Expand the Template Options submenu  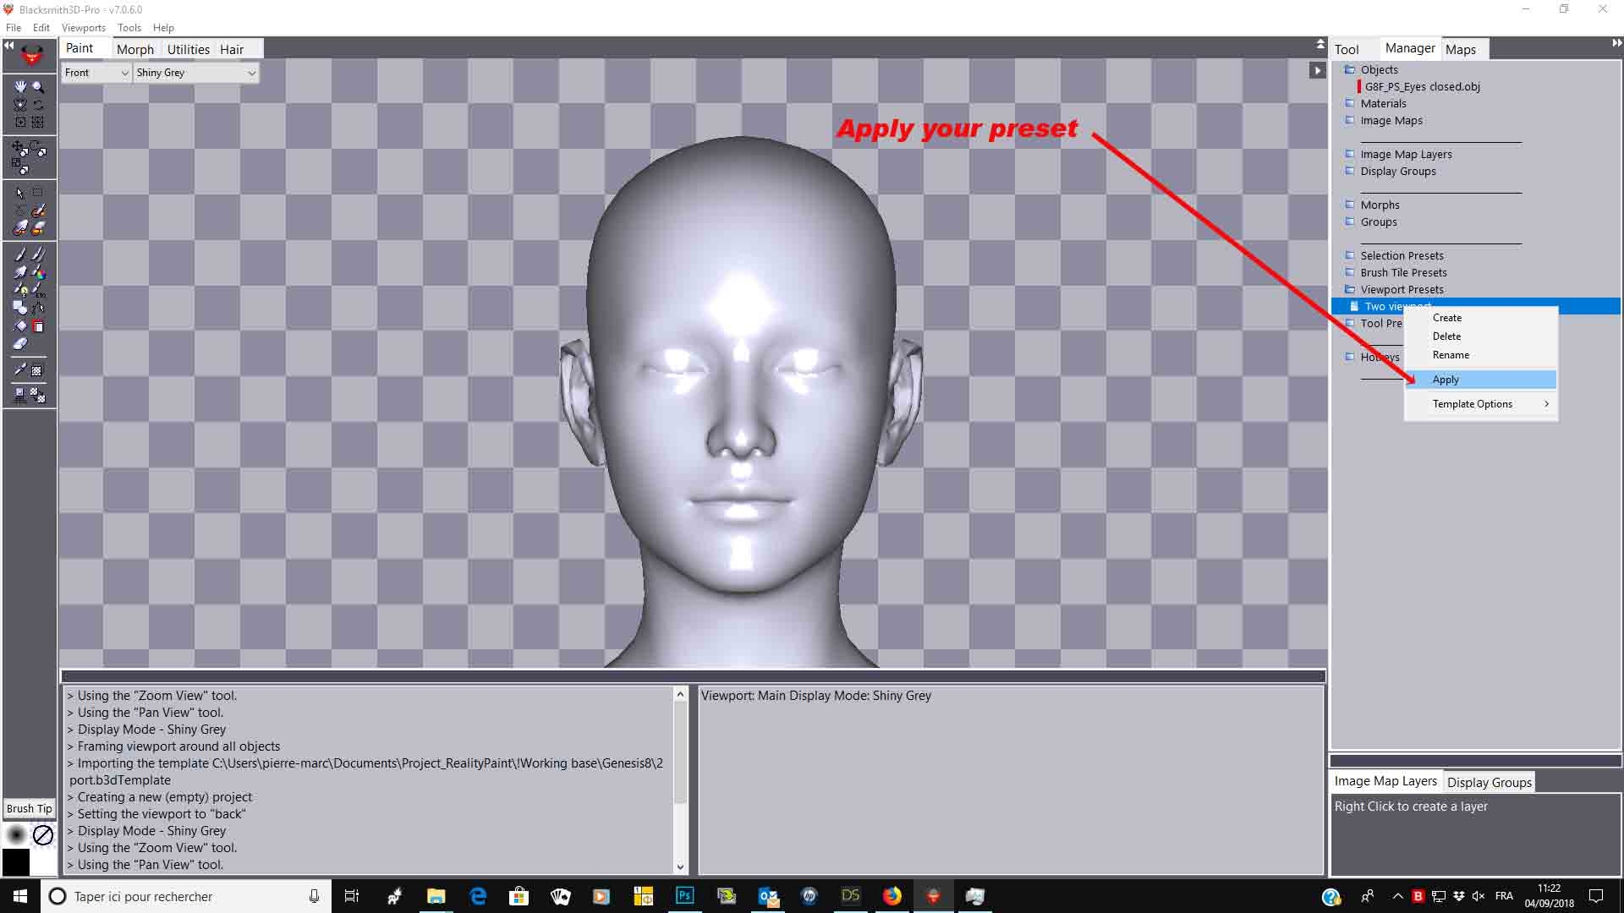tap(1481, 404)
